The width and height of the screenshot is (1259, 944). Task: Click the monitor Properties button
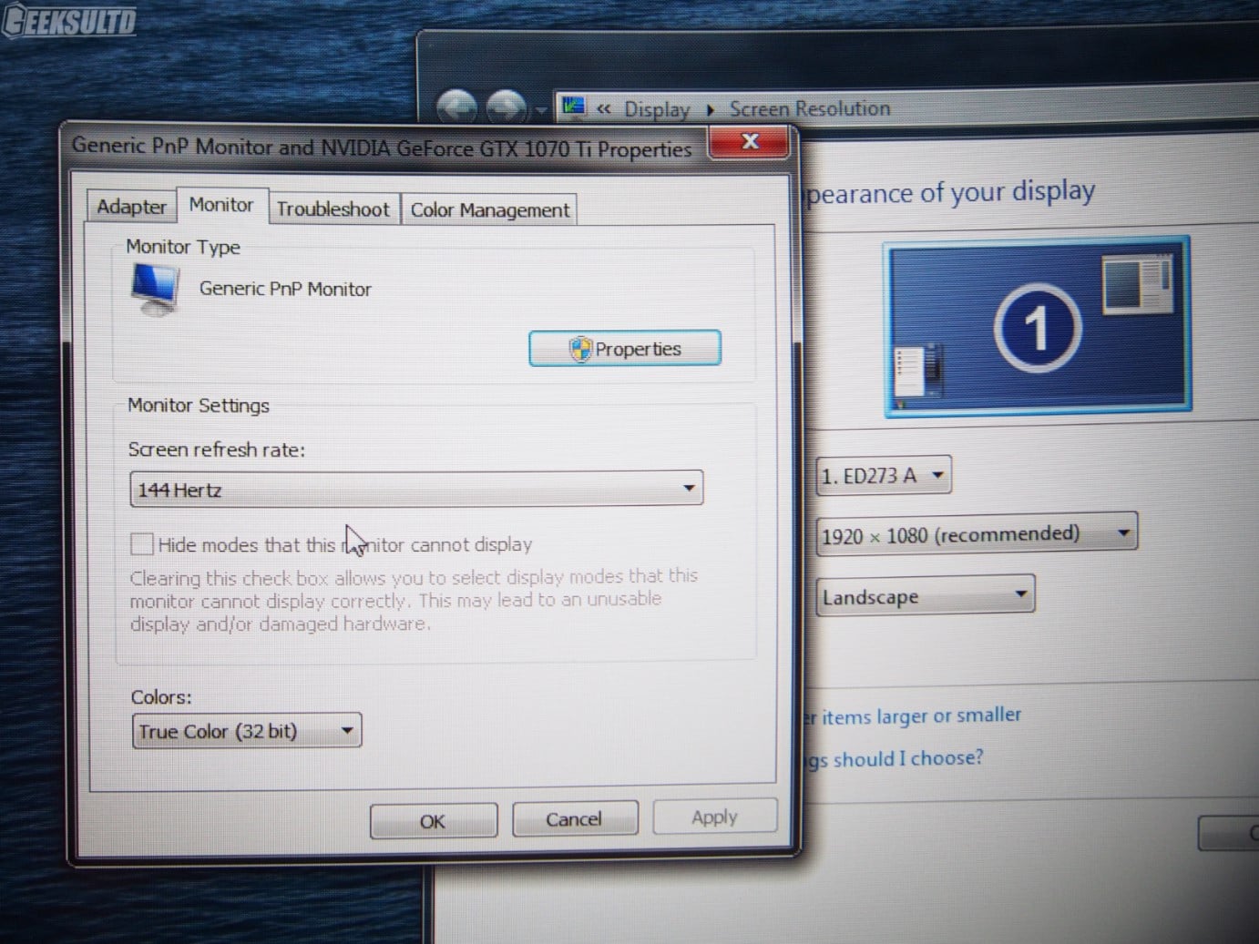click(625, 349)
